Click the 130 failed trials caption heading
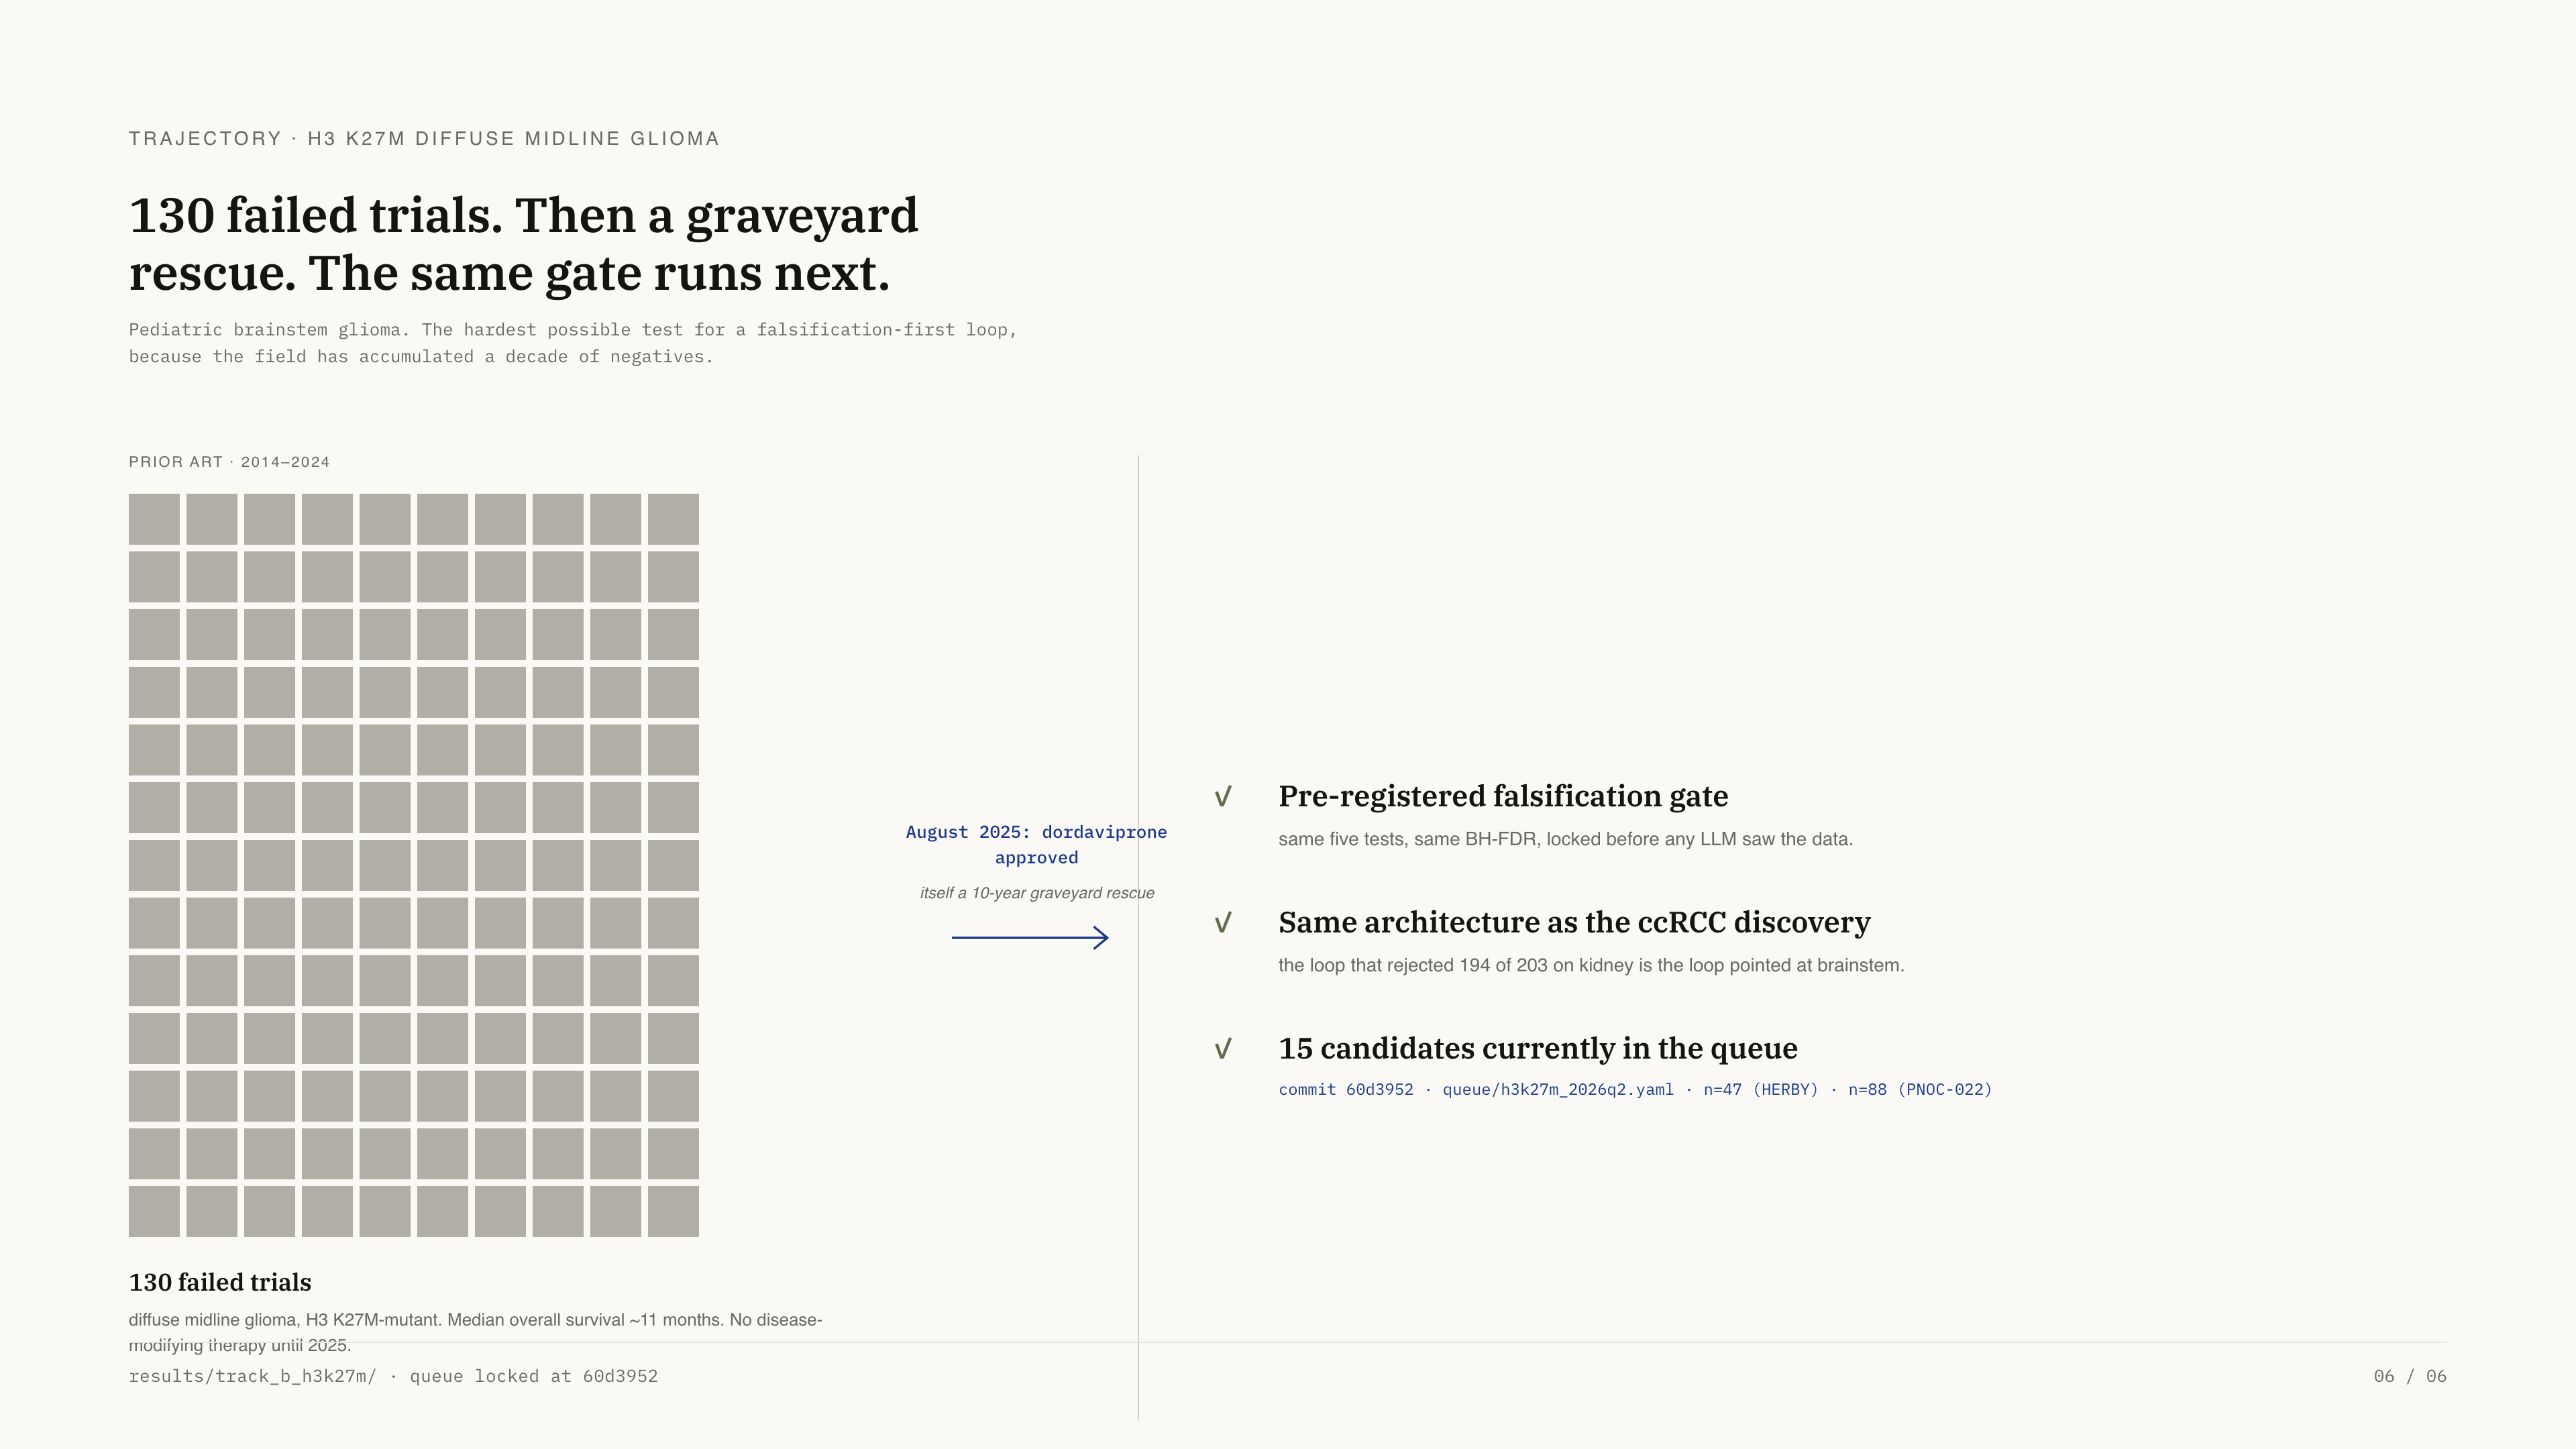 click(220, 1282)
